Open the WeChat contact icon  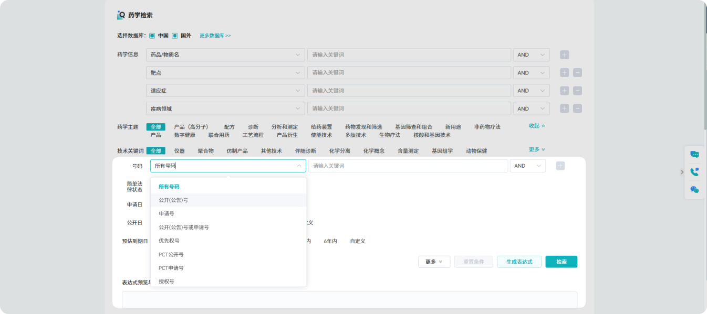pos(694,190)
